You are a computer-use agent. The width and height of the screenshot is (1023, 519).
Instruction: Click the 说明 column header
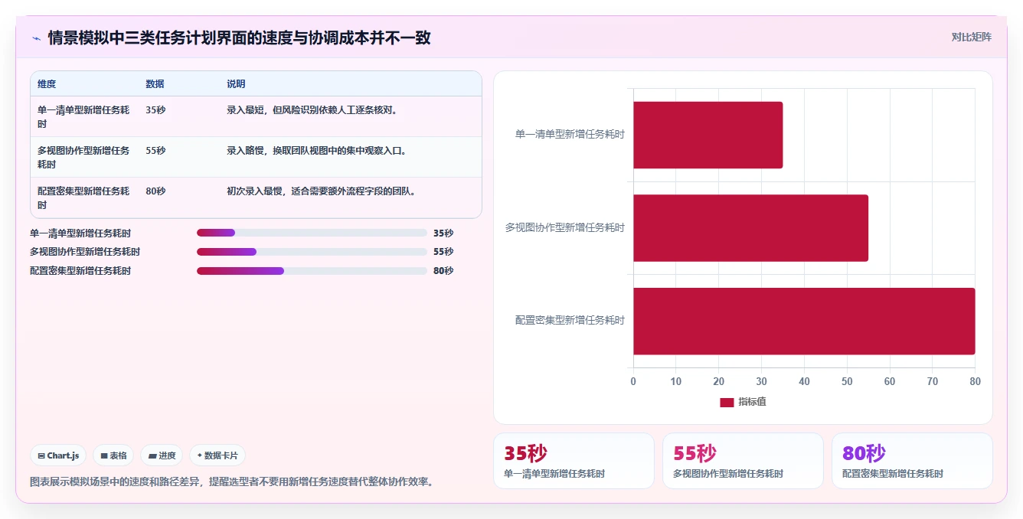coord(236,84)
